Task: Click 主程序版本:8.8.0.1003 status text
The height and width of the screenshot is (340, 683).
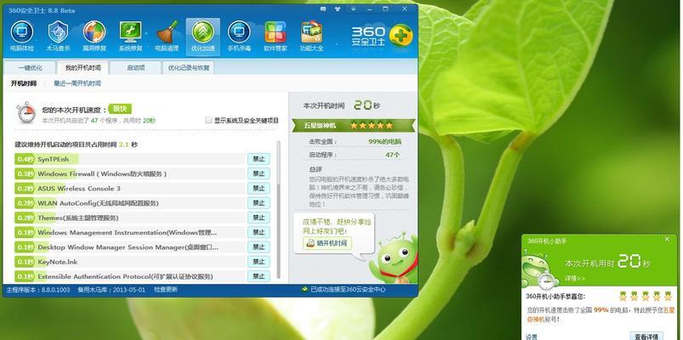Action: [x=38, y=290]
